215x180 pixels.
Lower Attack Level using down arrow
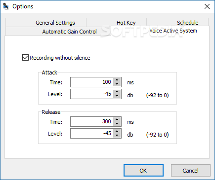tap(117, 96)
